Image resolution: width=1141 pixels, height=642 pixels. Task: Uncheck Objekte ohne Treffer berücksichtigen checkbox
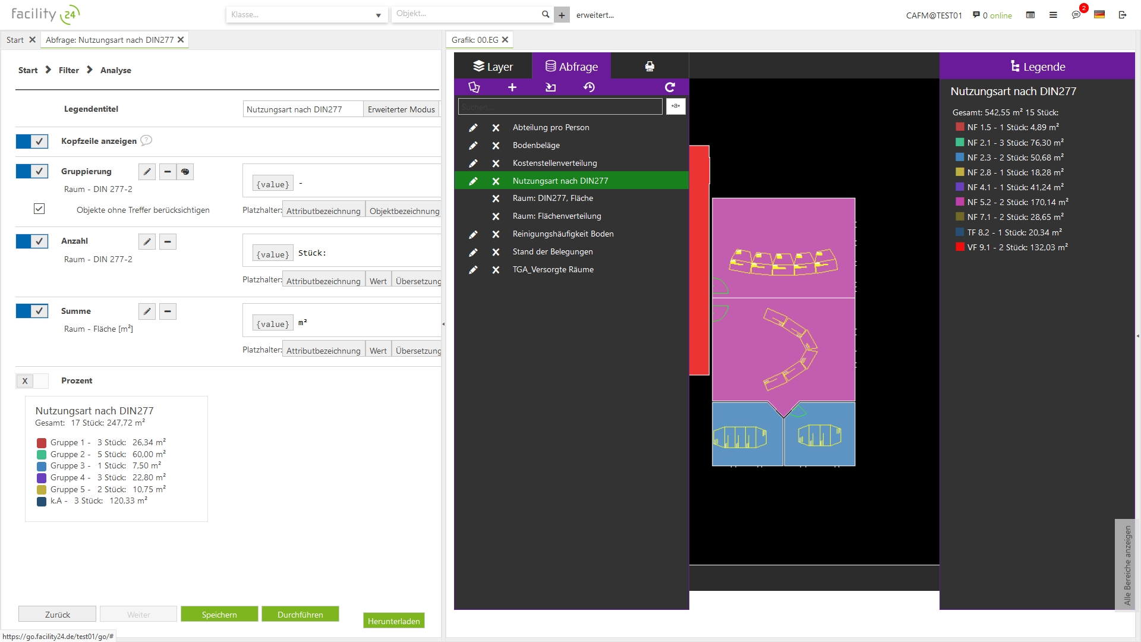click(39, 209)
